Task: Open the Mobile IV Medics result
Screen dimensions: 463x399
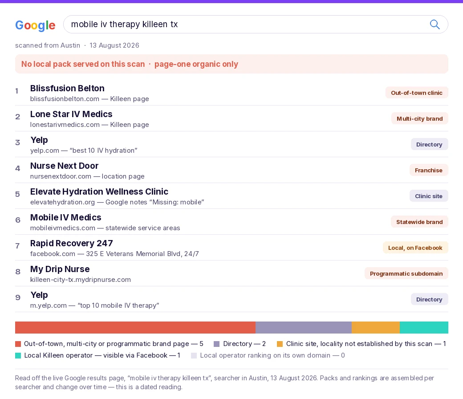Action: (231, 222)
